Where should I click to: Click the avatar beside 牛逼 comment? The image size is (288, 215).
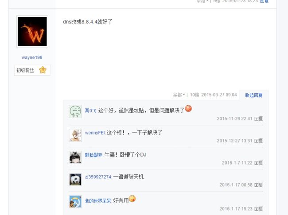point(75,157)
